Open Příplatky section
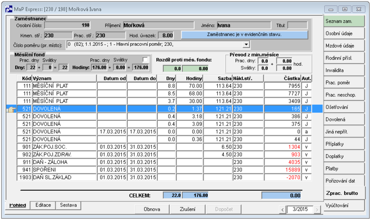The image size is (370, 219). click(344, 144)
